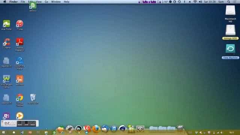Open the Apple menu

[4, 1]
